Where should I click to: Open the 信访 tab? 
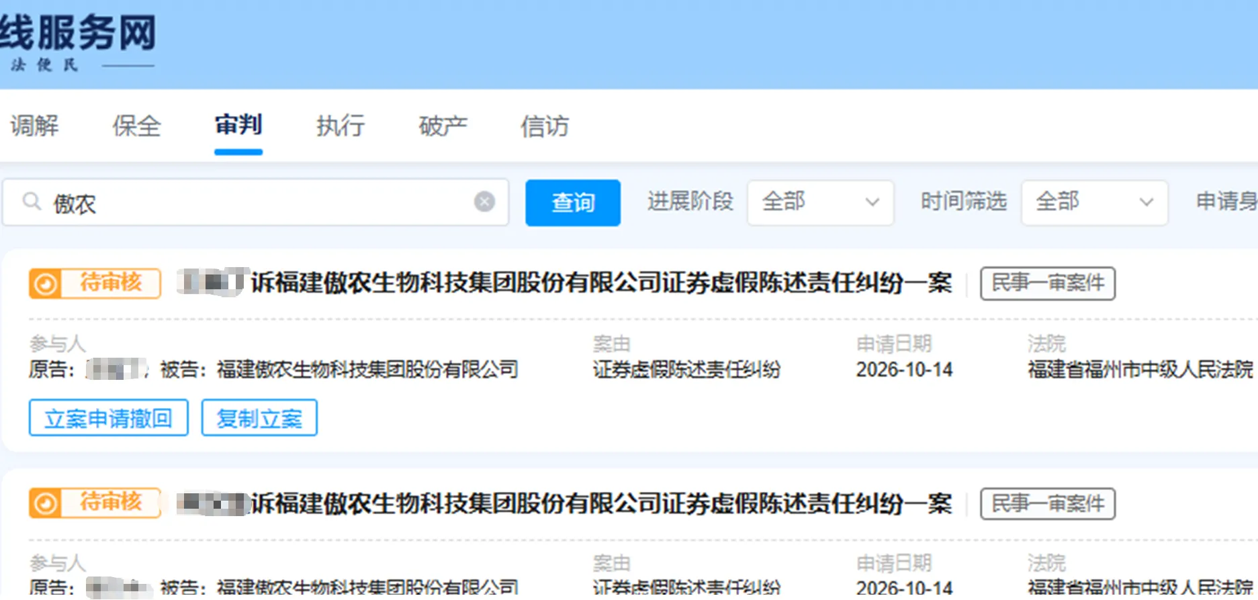click(x=545, y=126)
